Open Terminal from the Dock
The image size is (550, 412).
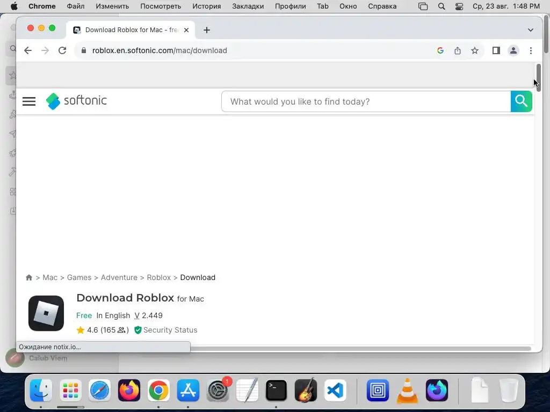pyautogui.click(x=276, y=391)
